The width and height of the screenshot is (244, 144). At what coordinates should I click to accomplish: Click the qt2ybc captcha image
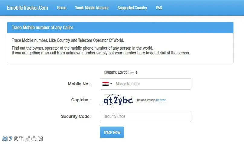pyautogui.click(x=117, y=100)
